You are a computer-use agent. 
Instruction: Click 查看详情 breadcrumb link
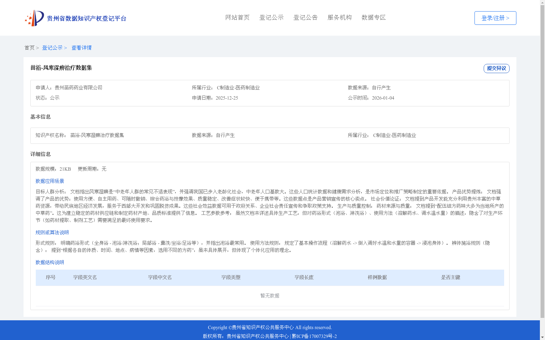point(81,48)
